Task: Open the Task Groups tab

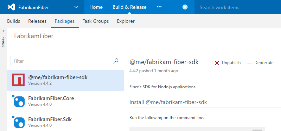Action: (x=96, y=21)
